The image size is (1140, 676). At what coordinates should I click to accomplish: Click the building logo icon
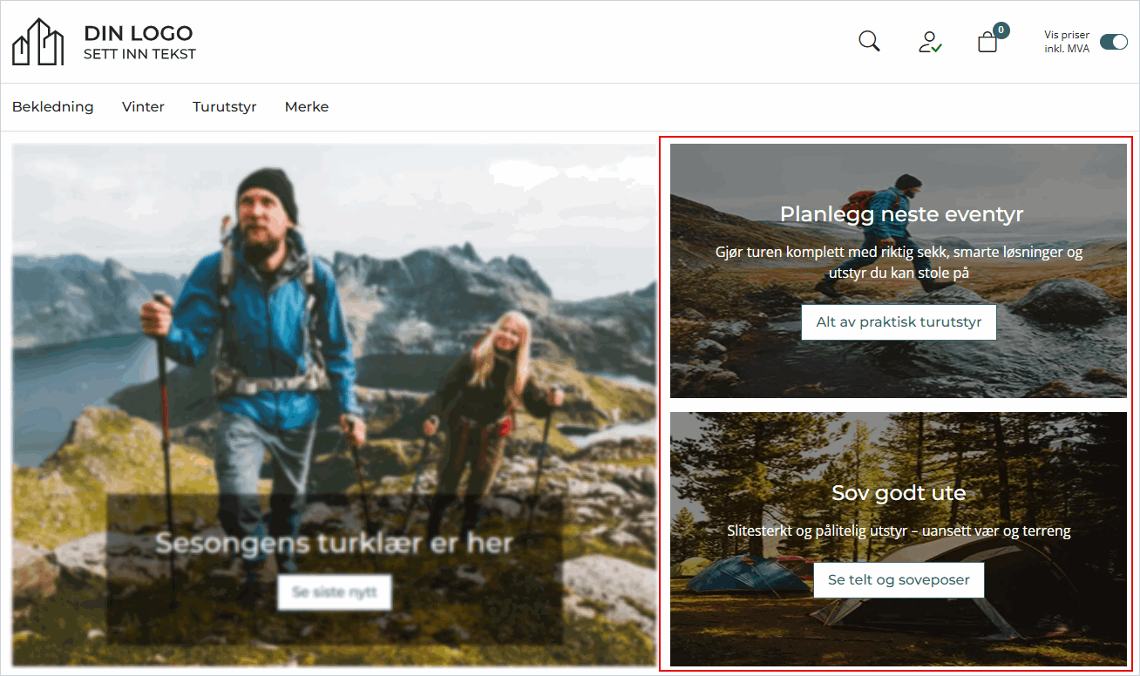tap(38, 42)
